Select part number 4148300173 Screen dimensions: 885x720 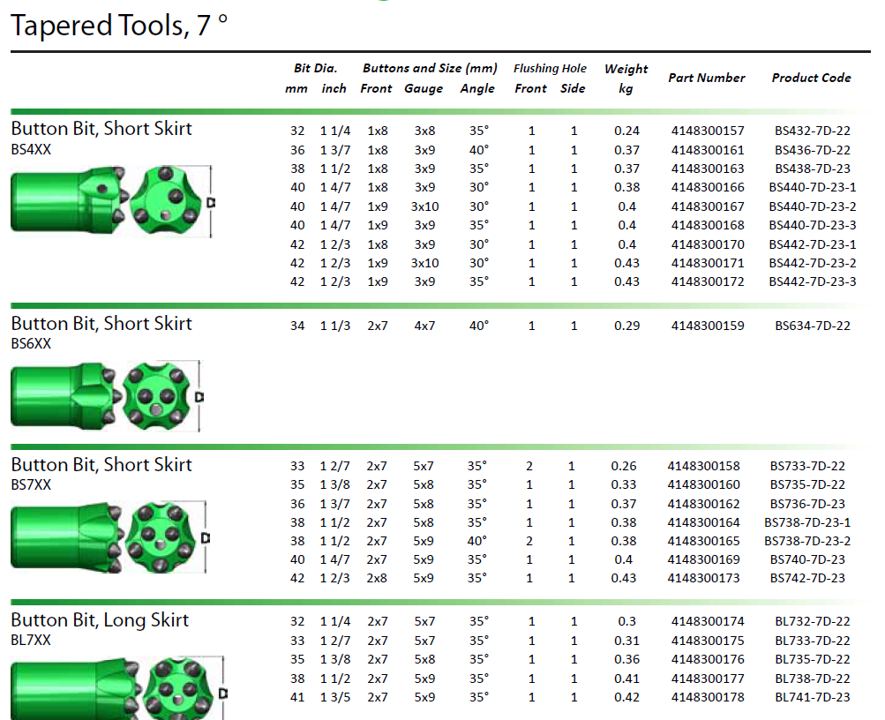[707, 578]
